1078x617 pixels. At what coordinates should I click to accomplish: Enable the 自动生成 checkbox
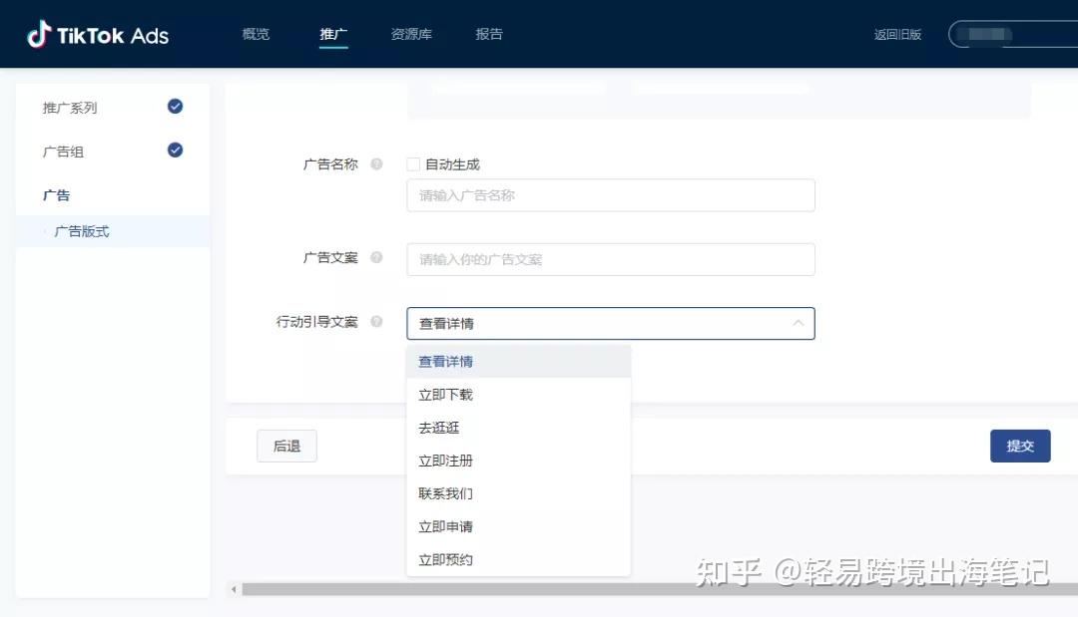412,163
